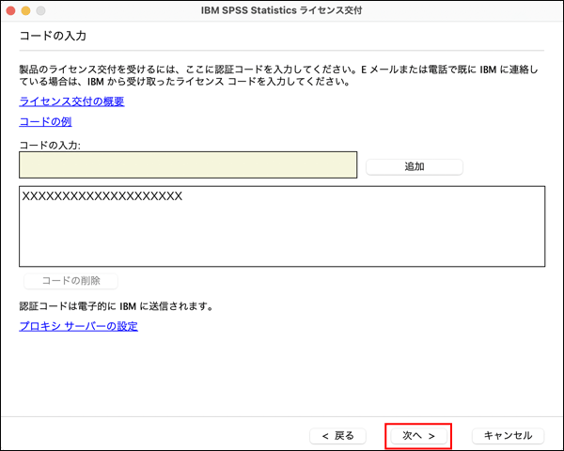Go back with the < 戻る button
564x451 pixels.
(337, 436)
